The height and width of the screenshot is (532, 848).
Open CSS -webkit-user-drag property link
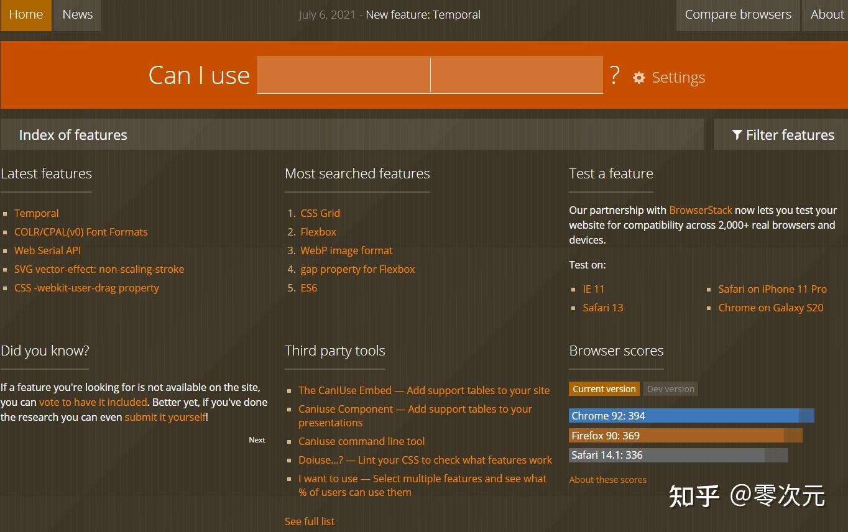coord(86,288)
